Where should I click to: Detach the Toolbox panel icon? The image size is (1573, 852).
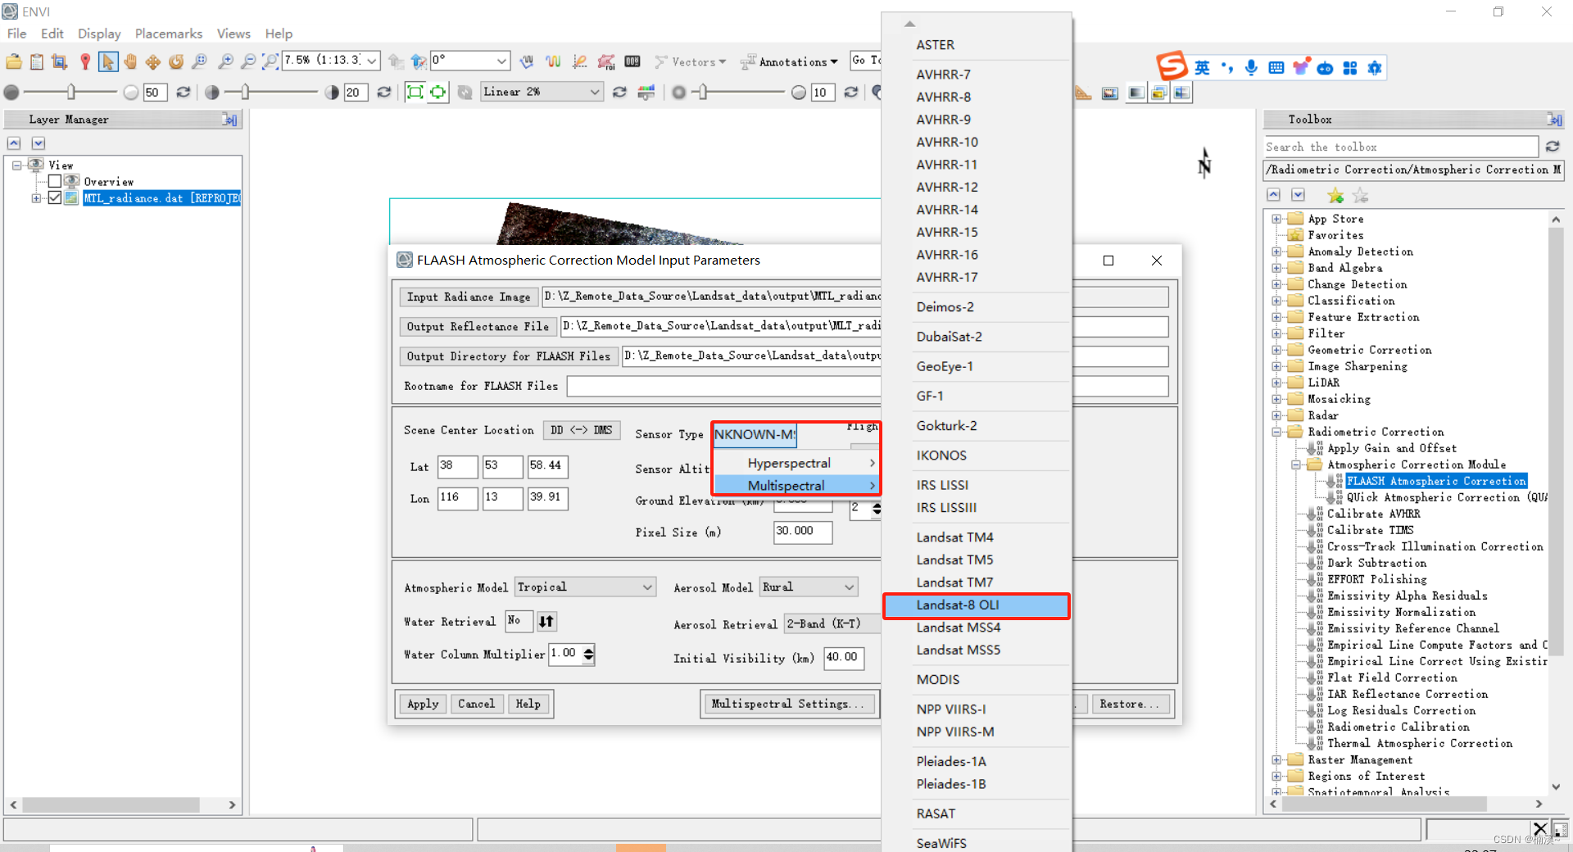pyautogui.click(x=1554, y=120)
